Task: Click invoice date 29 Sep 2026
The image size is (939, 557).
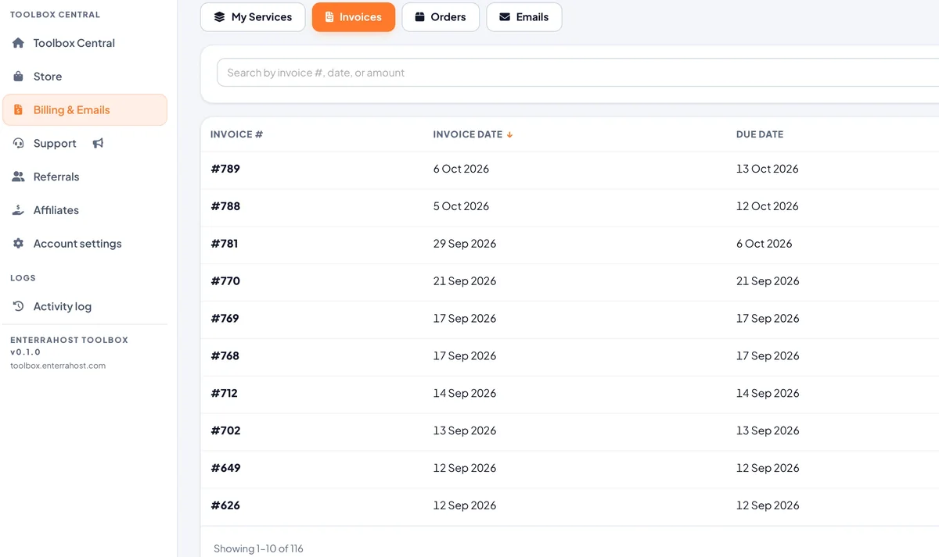Action: point(465,244)
